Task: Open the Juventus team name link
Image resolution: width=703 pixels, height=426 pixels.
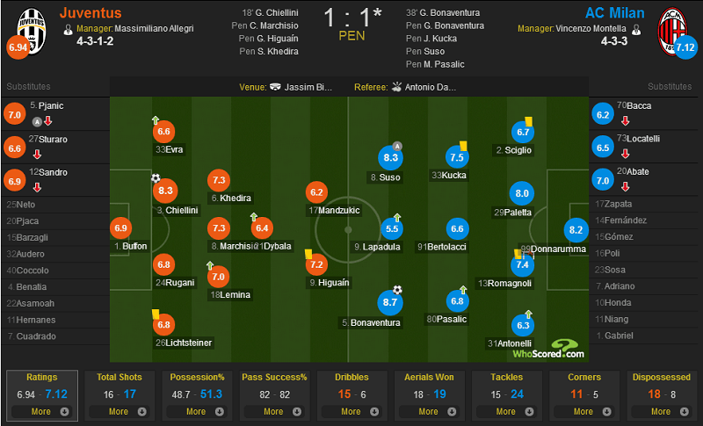Action: [91, 13]
